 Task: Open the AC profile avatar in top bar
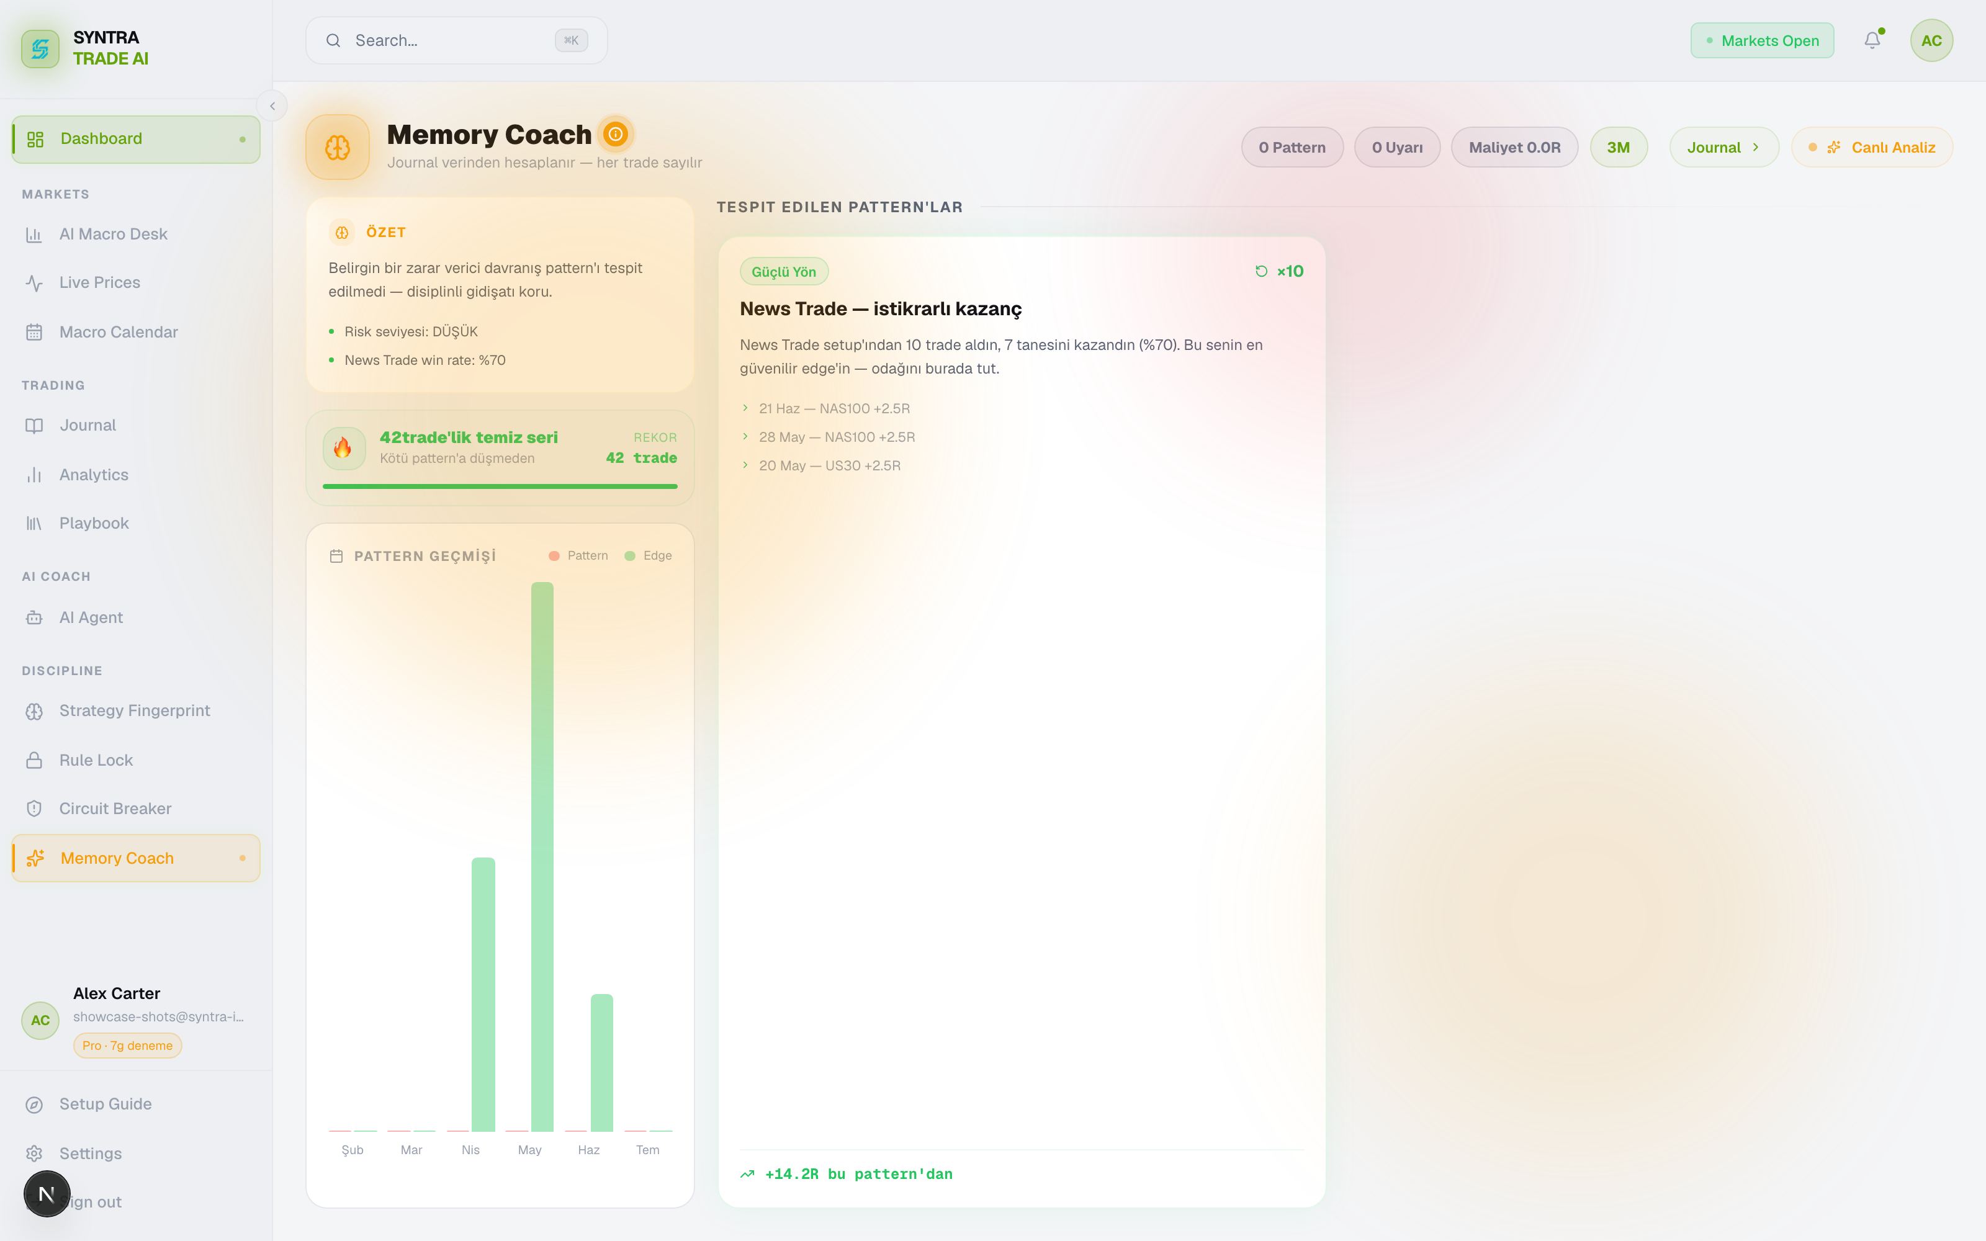tap(1931, 40)
